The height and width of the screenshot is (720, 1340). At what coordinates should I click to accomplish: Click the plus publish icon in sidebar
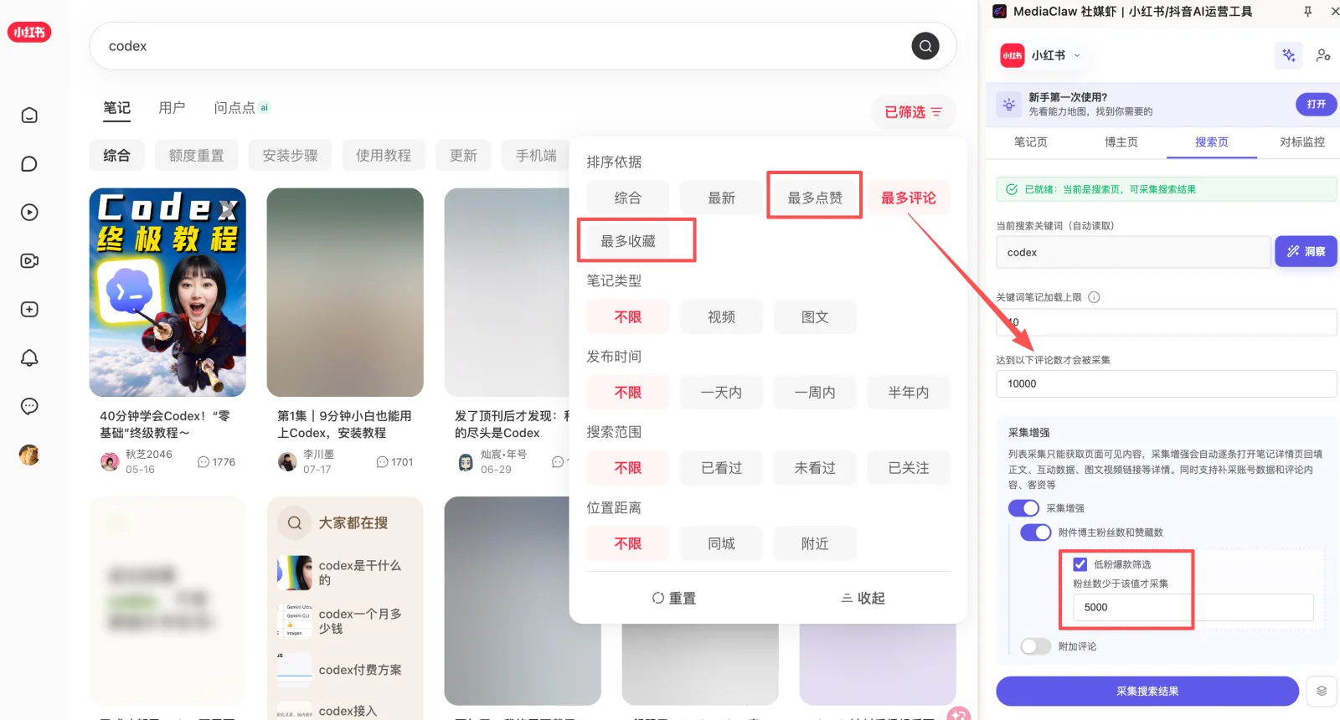pyautogui.click(x=29, y=310)
